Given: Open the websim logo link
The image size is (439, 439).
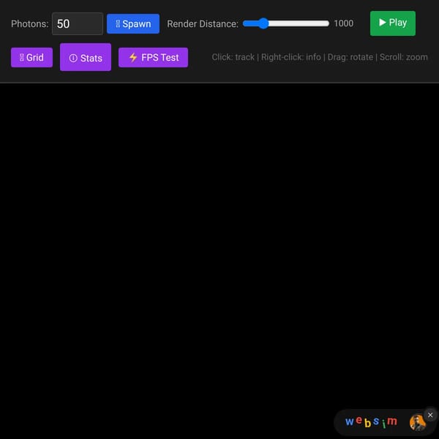Looking at the screenshot, I should (371, 421).
